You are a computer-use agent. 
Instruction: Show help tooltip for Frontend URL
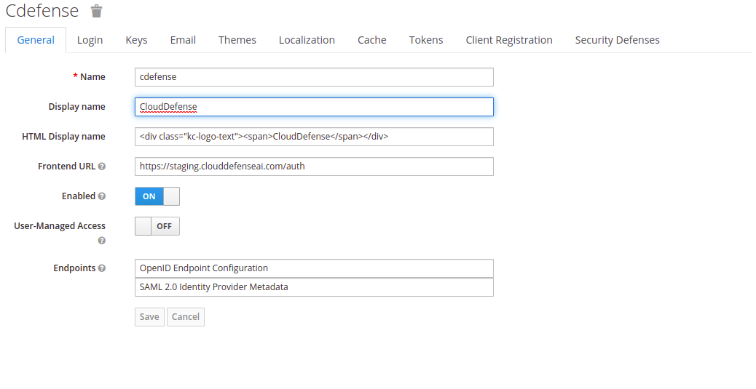102,166
